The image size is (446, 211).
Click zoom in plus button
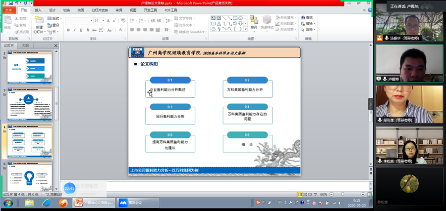click(x=363, y=194)
